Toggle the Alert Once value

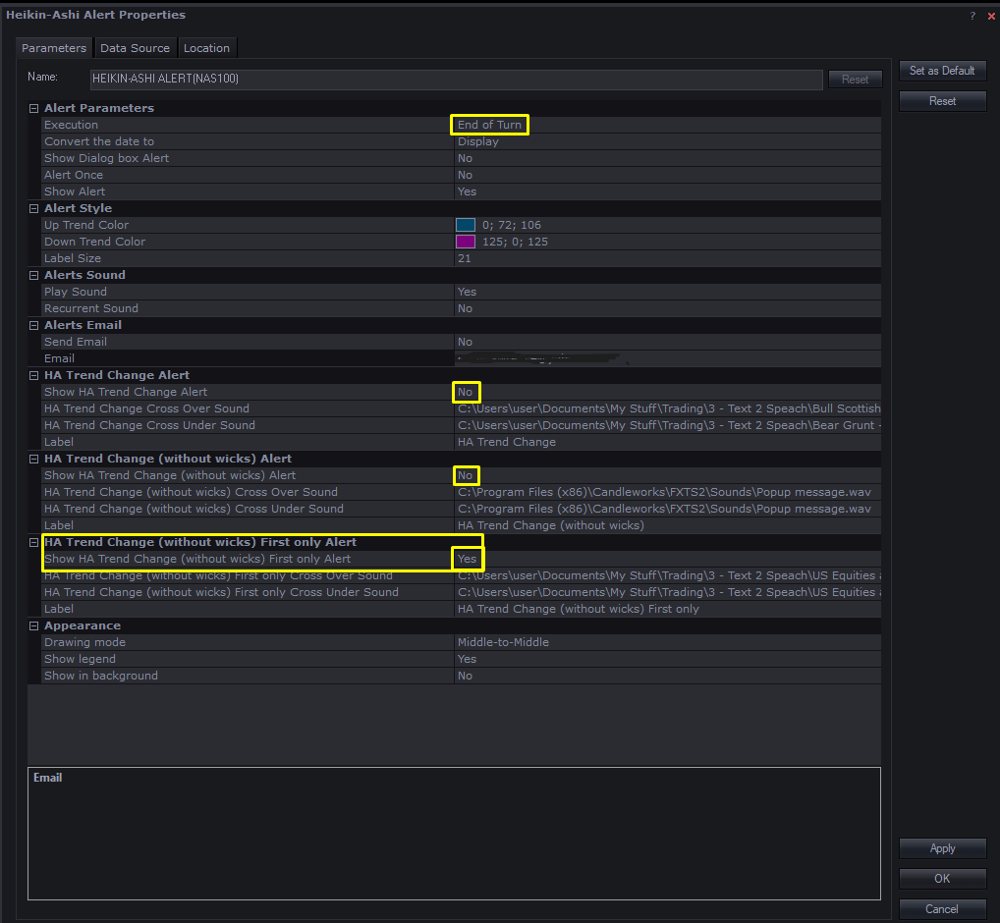(x=465, y=175)
